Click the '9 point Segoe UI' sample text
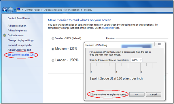 [116, 79]
